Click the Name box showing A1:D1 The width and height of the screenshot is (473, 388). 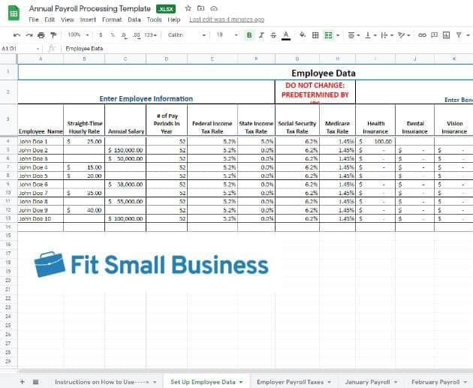coord(20,49)
